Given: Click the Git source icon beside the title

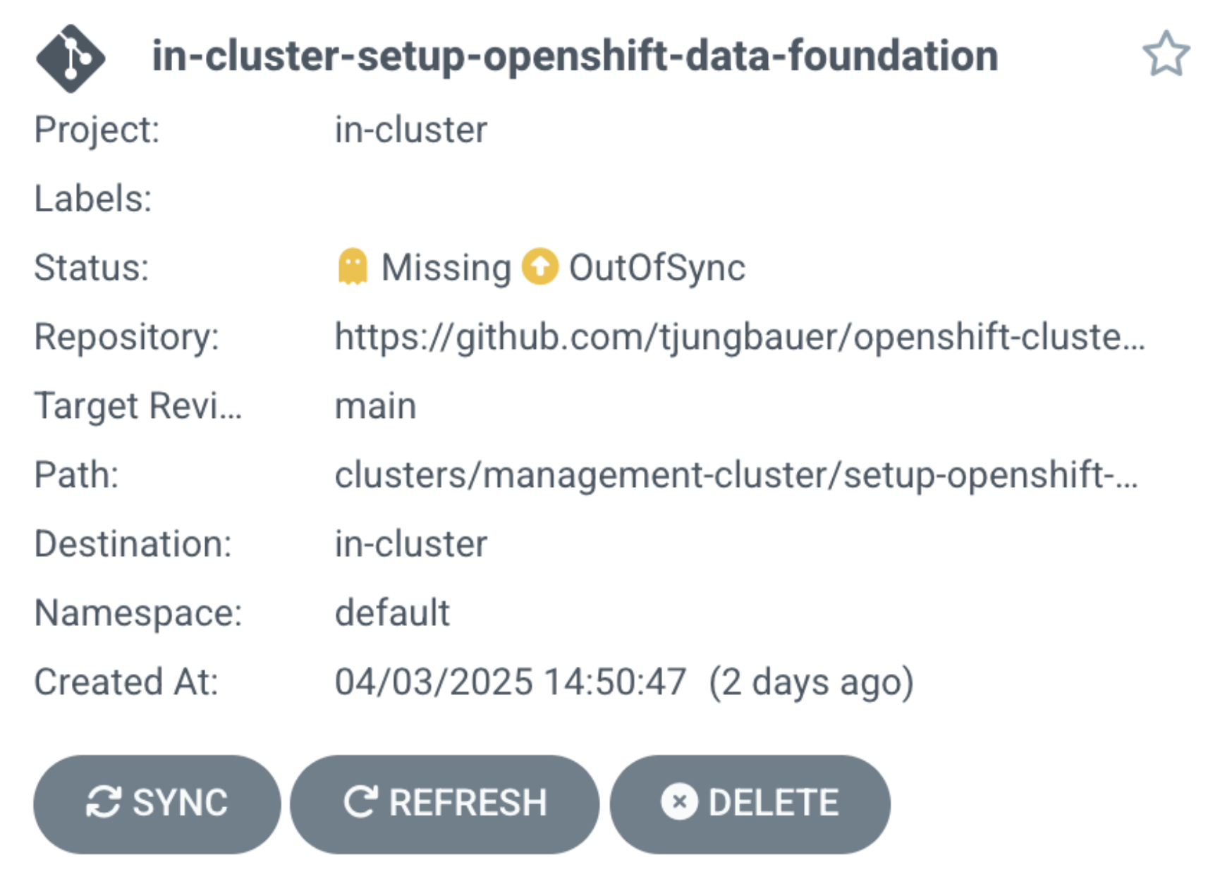Looking at the screenshot, I should [71, 58].
